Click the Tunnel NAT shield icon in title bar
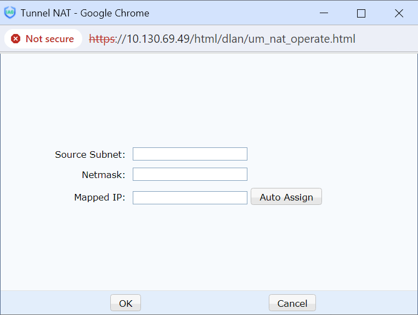Viewport: 418px width, 315px height. (10, 13)
